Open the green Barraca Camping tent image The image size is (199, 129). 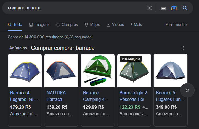[98, 71]
